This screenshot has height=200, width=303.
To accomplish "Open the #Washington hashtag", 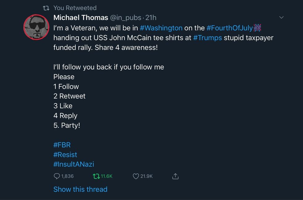I will [161, 28].
